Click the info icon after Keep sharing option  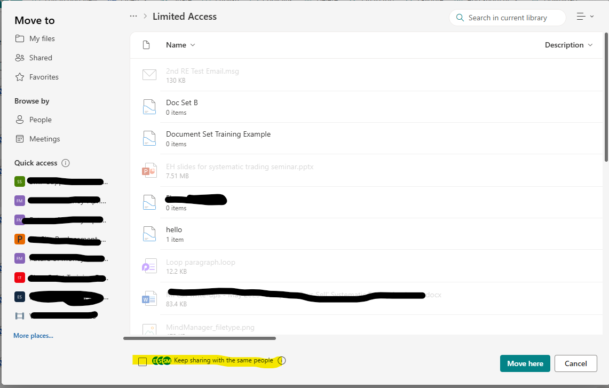pyautogui.click(x=283, y=360)
